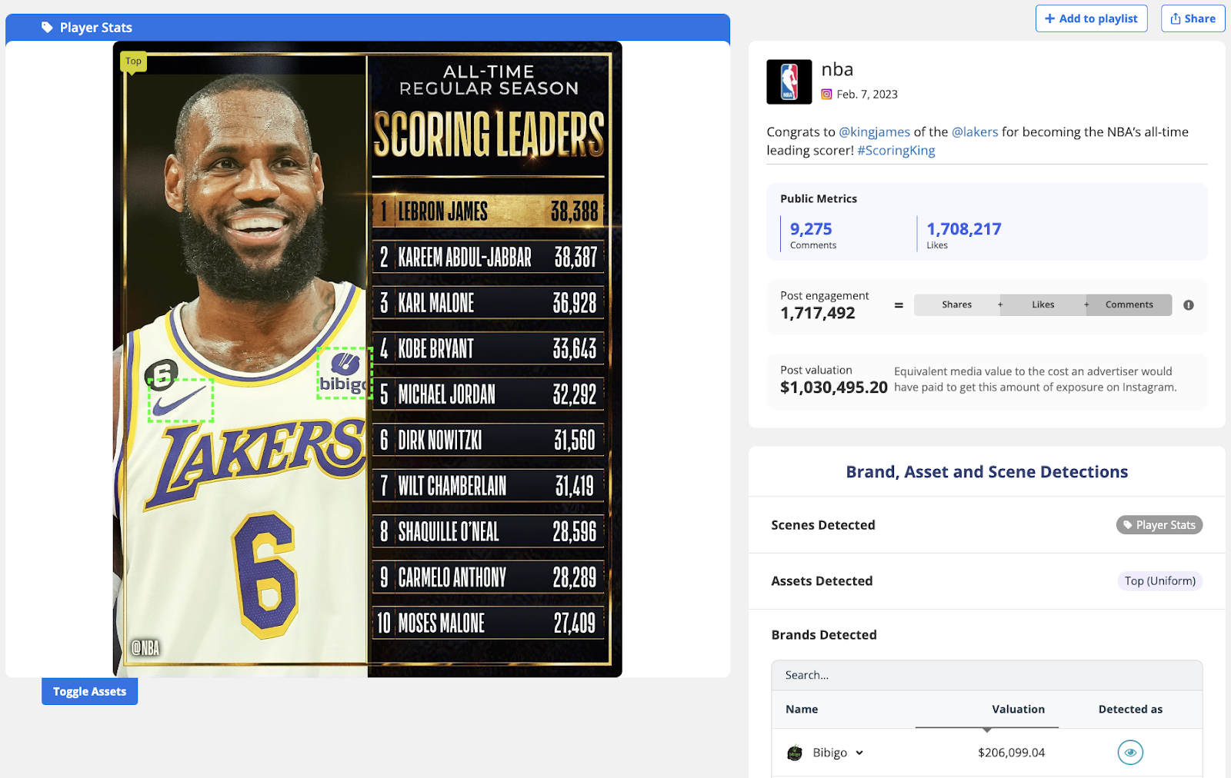Sort by the Valuation column header
This screenshot has width=1231, height=778.
pos(1018,710)
